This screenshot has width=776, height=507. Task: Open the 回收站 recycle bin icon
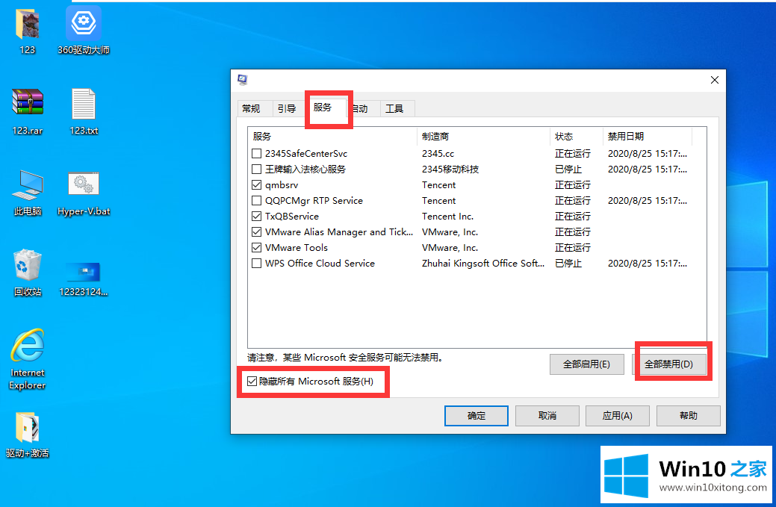[x=28, y=265]
